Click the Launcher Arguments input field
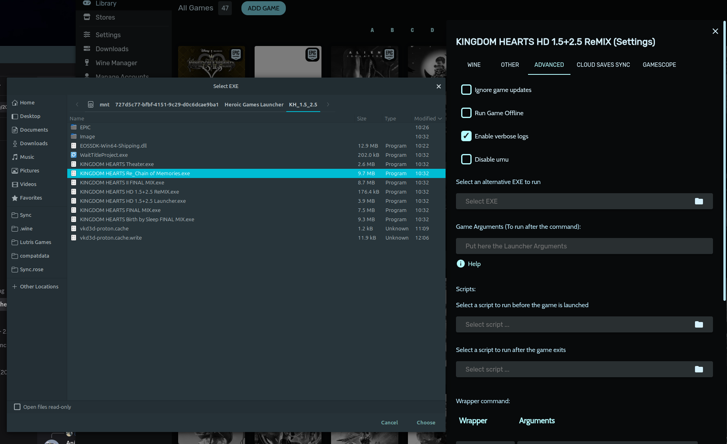 click(x=584, y=246)
